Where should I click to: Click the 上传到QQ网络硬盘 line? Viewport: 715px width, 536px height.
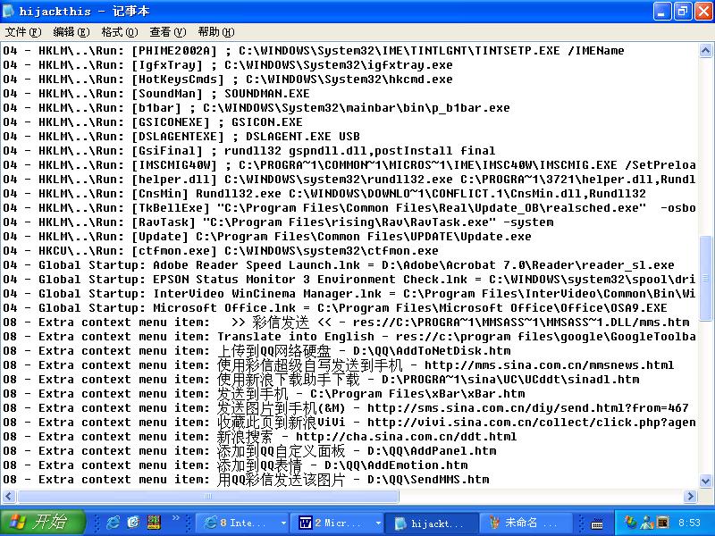pos(257,350)
